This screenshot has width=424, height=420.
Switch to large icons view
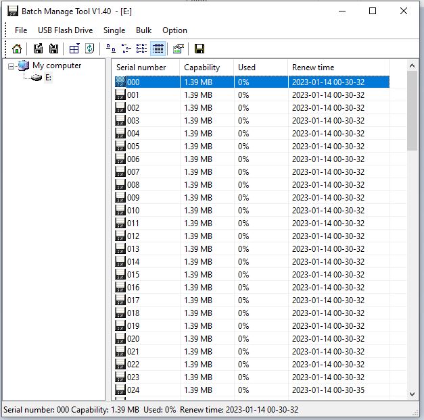(111, 49)
